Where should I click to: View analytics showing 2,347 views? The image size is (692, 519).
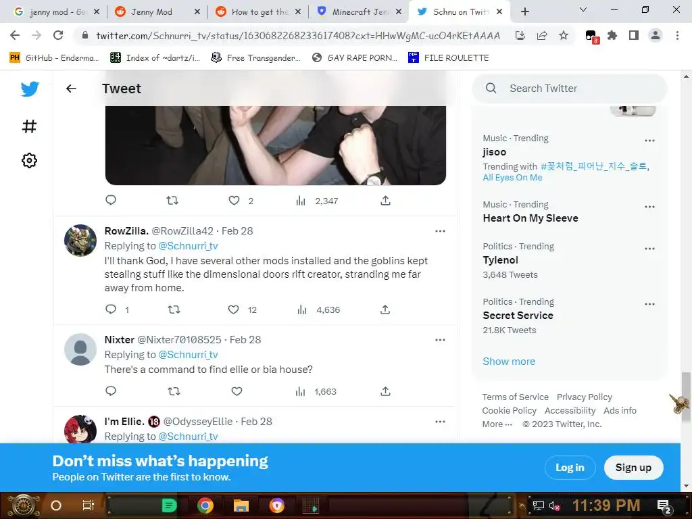click(317, 201)
